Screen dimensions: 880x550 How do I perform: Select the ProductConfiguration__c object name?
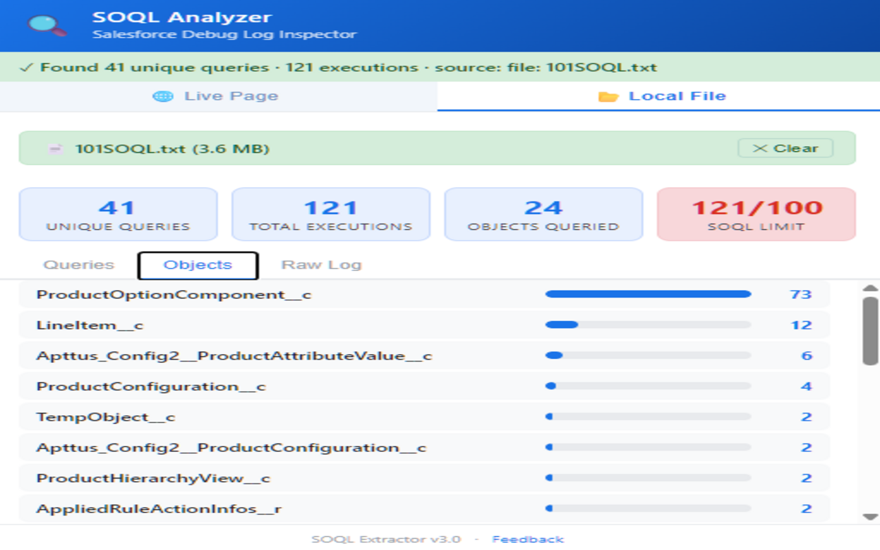point(151,386)
